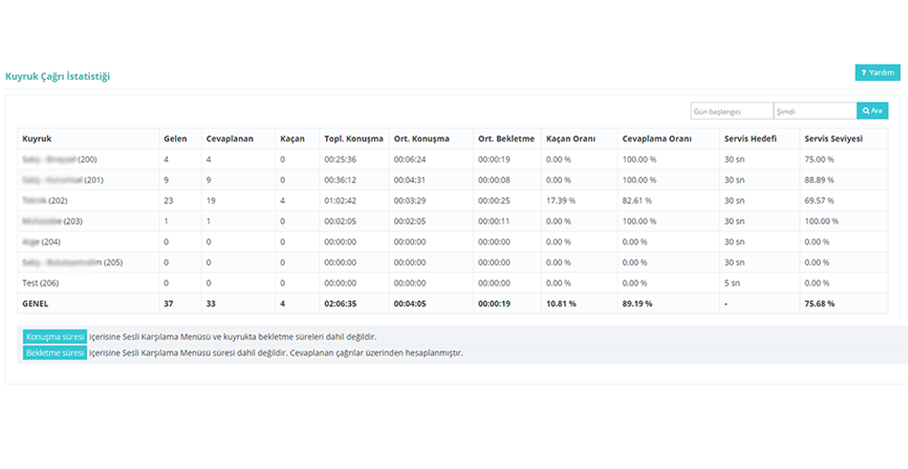Screen dimensions: 908x469
Task: Click the Kaçan column header
Action: pos(292,139)
